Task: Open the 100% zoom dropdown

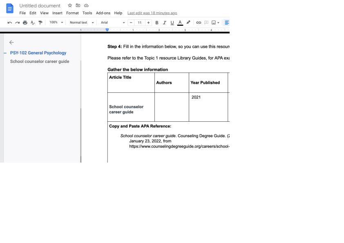Action: (56, 23)
